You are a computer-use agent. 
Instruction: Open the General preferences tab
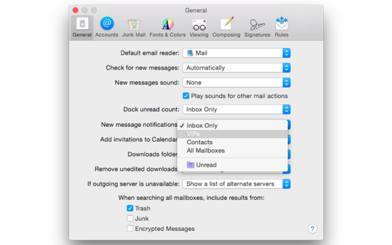pyautogui.click(x=82, y=27)
